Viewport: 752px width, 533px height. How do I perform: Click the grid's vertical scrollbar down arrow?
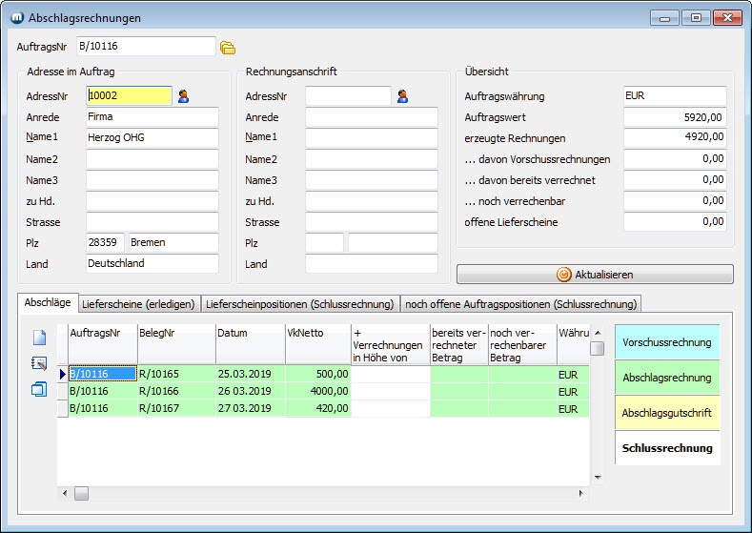pyautogui.click(x=598, y=477)
